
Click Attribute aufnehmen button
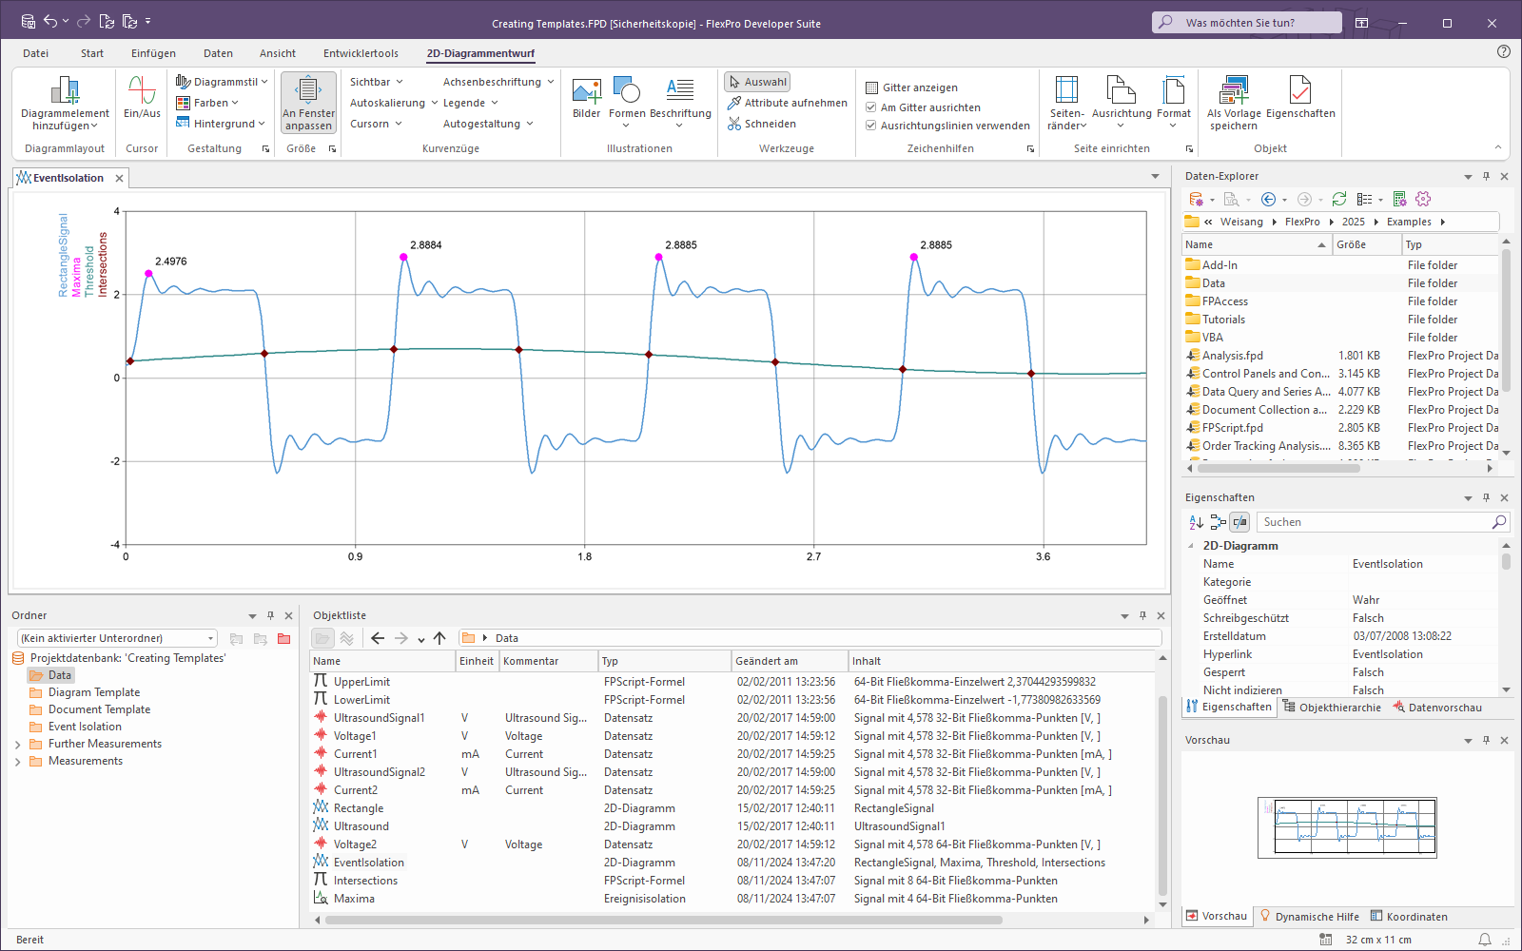click(x=788, y=103)
